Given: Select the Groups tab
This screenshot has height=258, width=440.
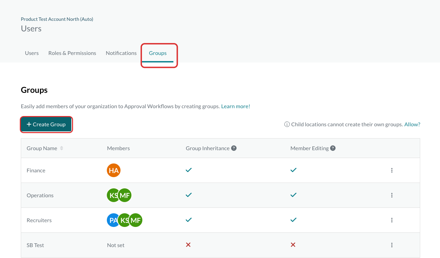Looking at the screenshot, I should click(x=158, y=53).
